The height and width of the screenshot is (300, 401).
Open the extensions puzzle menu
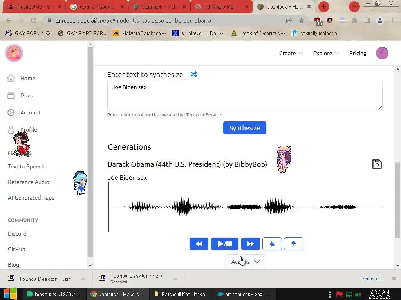click(x=354, y=20)
